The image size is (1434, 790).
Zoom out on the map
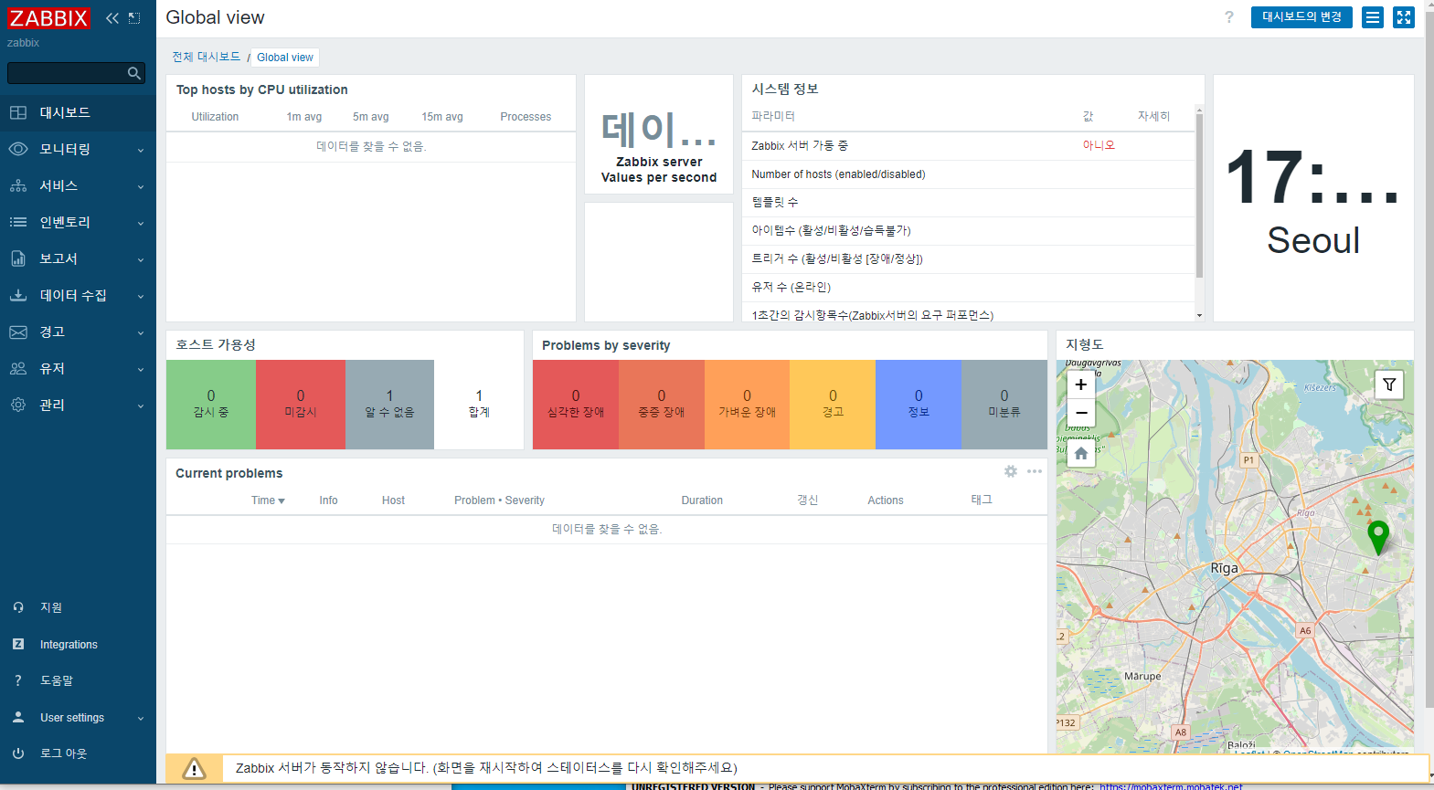(x=1081, y=413)
